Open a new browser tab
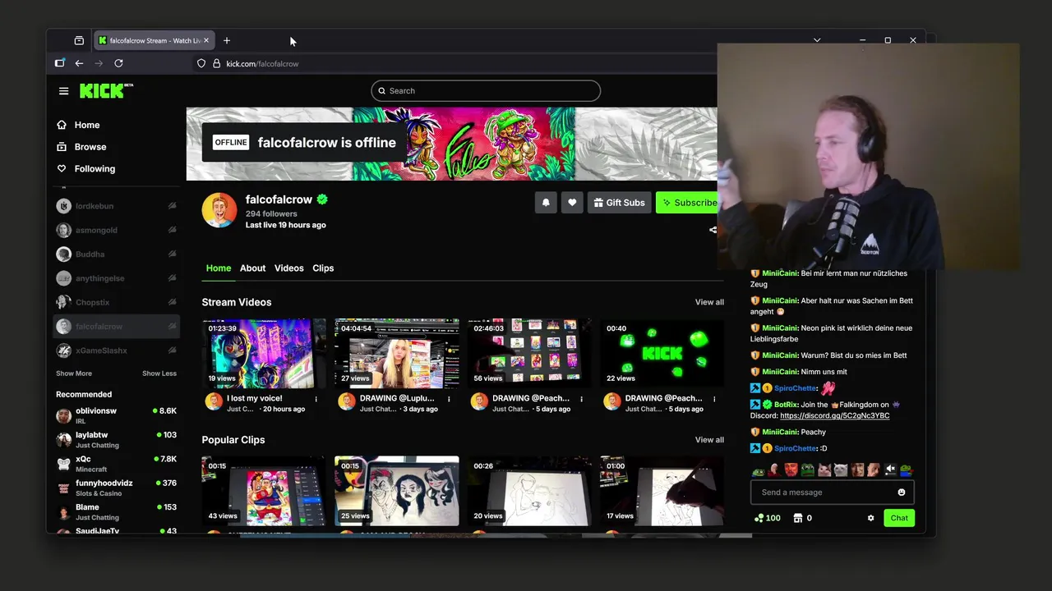1052x591 pixels. point(227,40)
